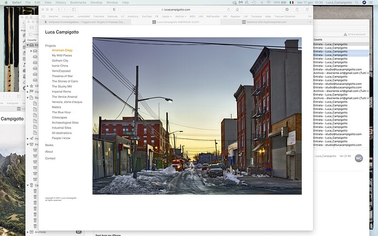Screen dimensions: 378x236
Task: Open The Blue Hour project
Action: (61, 112)
